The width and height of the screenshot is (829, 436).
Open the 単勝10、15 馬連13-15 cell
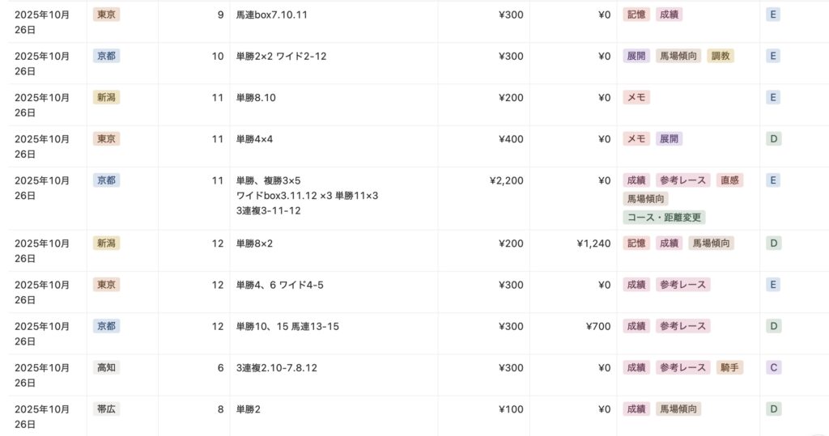(x=287, y=326)
